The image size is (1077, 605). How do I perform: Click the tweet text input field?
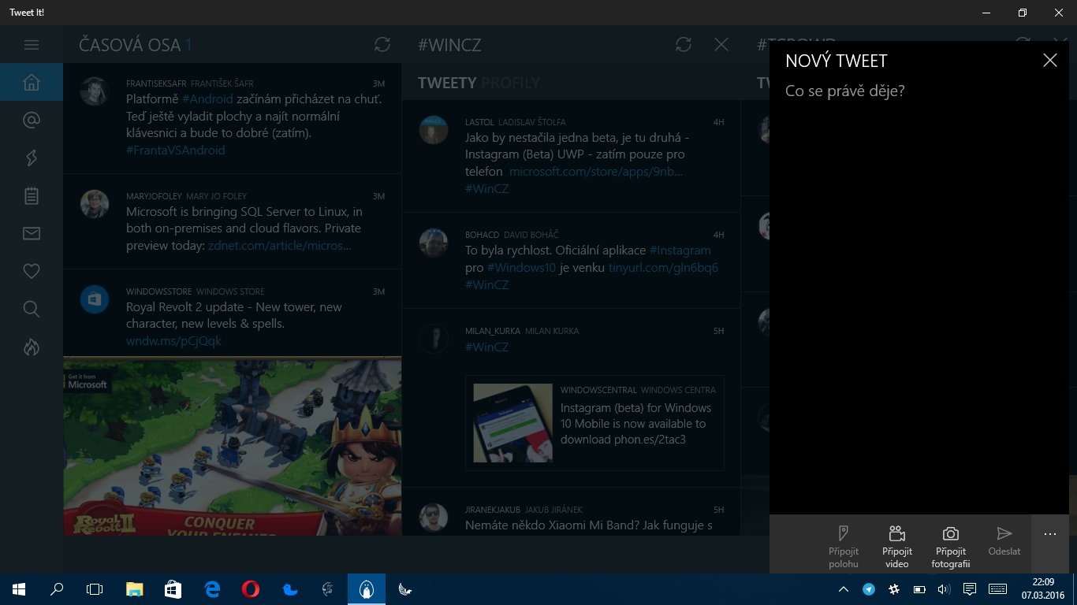click(919, 295)
